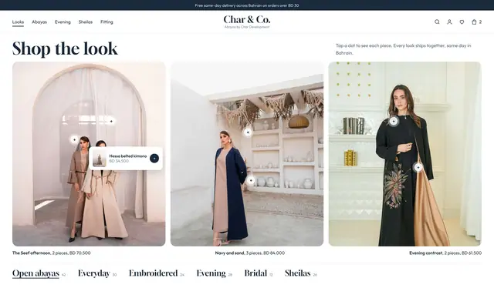The width and height of the screenshot is (494, 308).
Task: Select the Embroidered category tab
Action: pyautogui.click(x=153, y=273)
